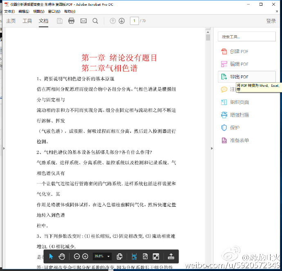Click the page number input field
The image size is (282, 271).
[134, 21]
